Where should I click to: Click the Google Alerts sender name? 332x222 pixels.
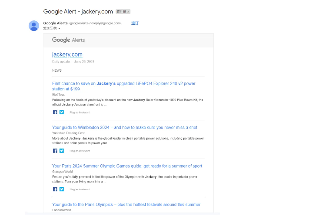coord(55,23)
